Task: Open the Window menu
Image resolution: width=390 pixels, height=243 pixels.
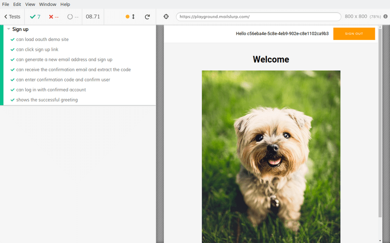Action: click(x=47, y=4)
